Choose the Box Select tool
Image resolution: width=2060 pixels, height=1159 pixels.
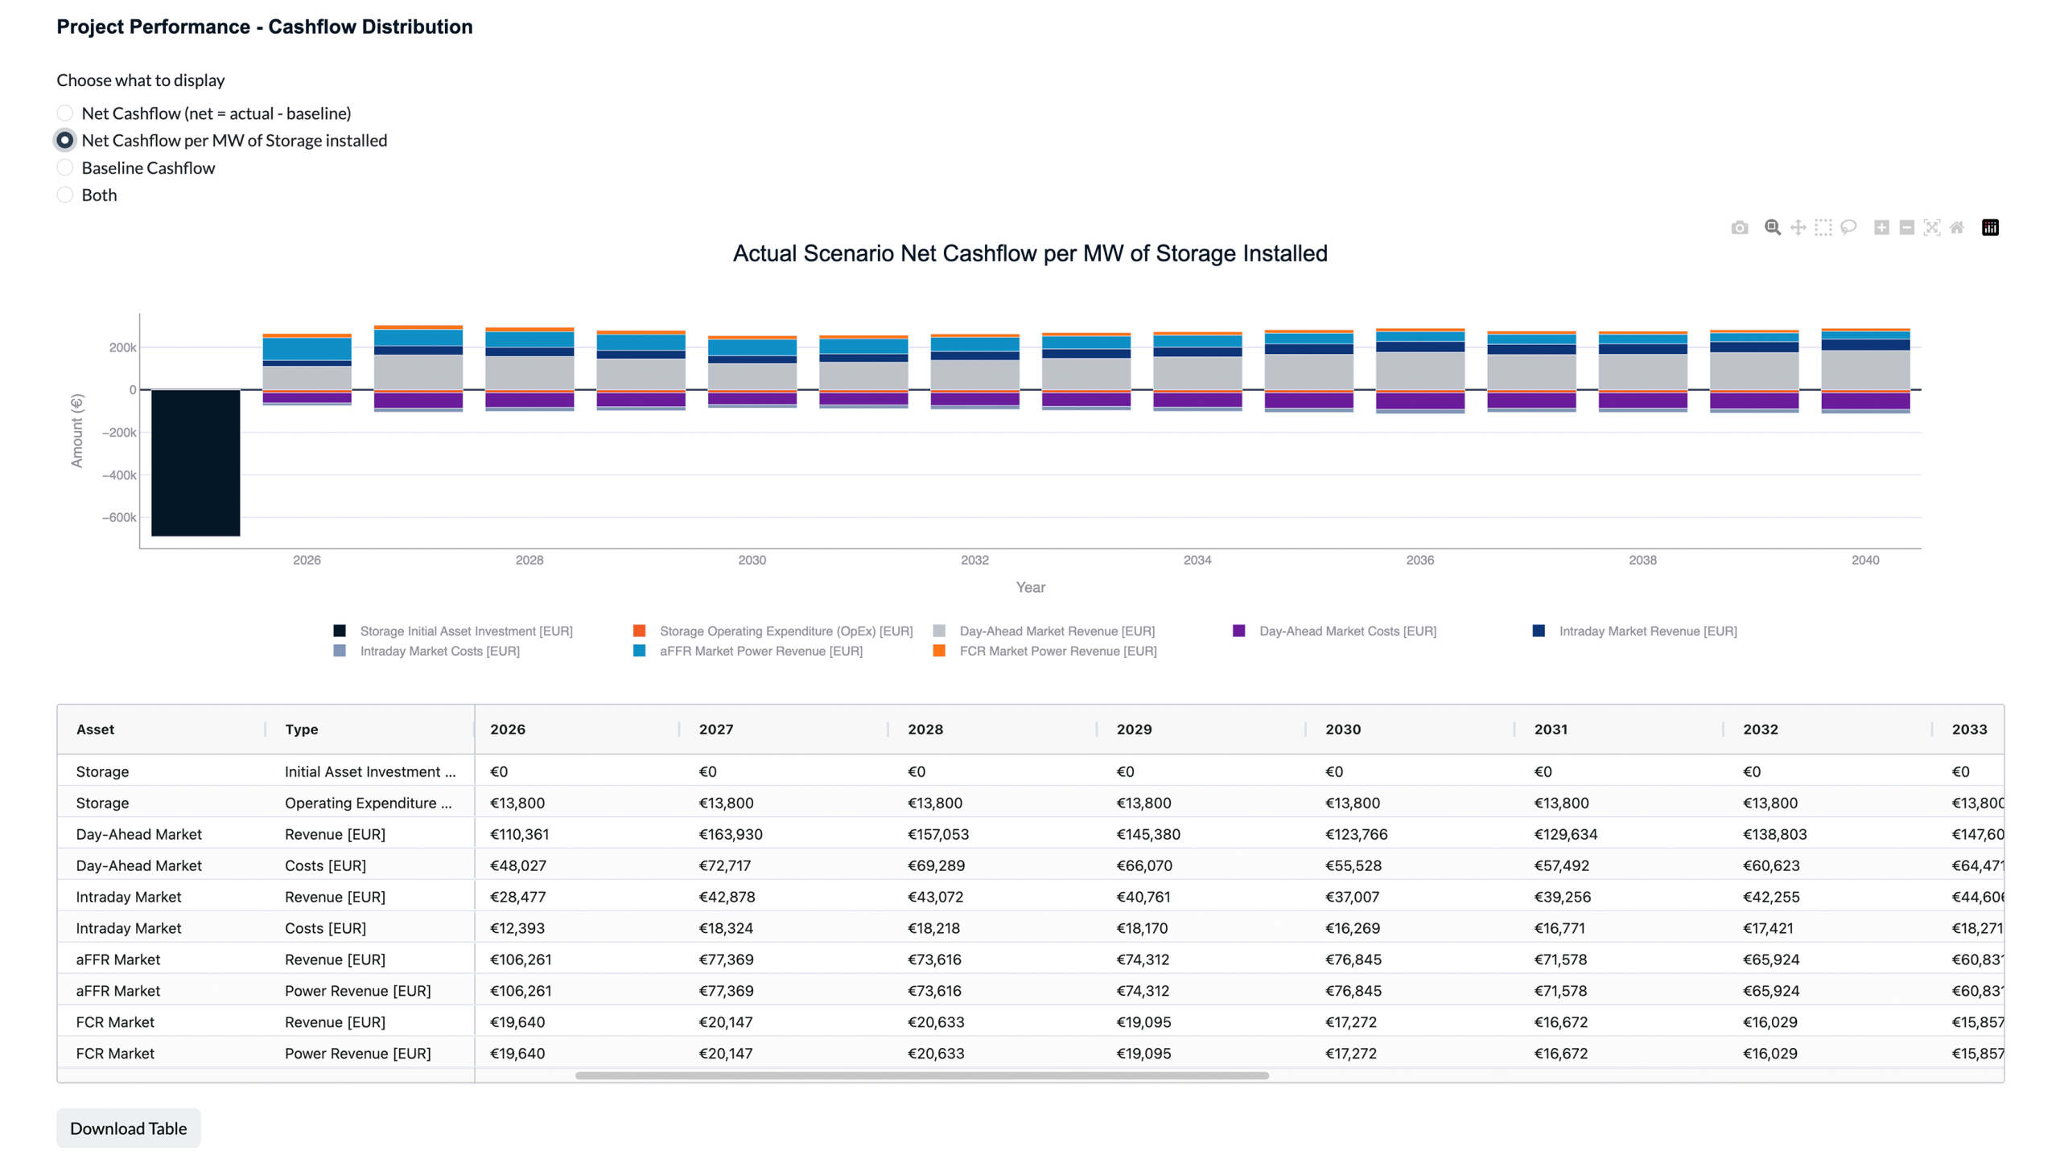click(1823, 228)
